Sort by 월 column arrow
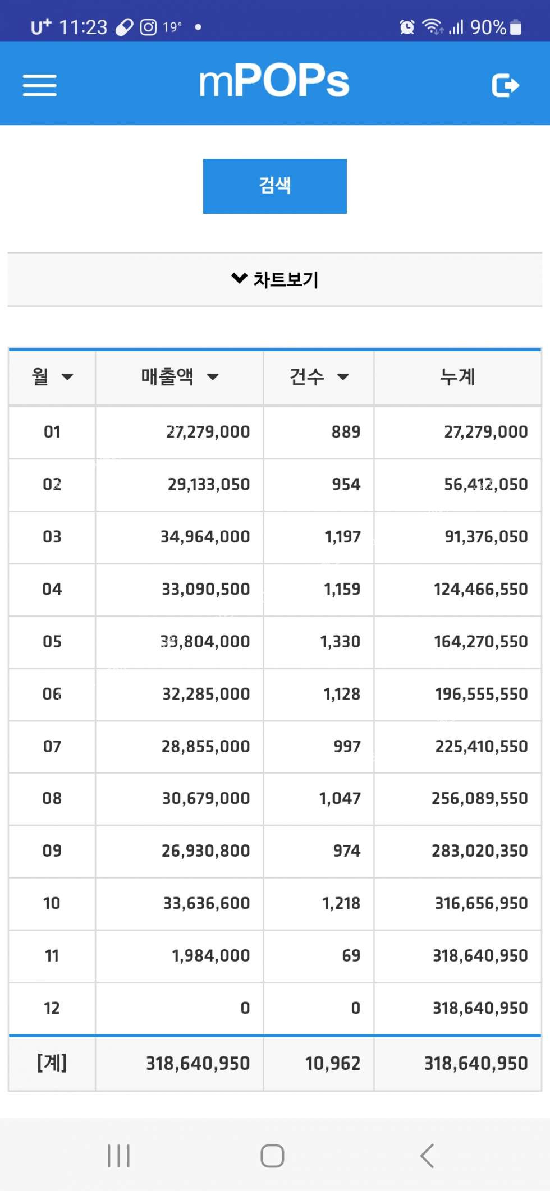 [x=67, y=377]
